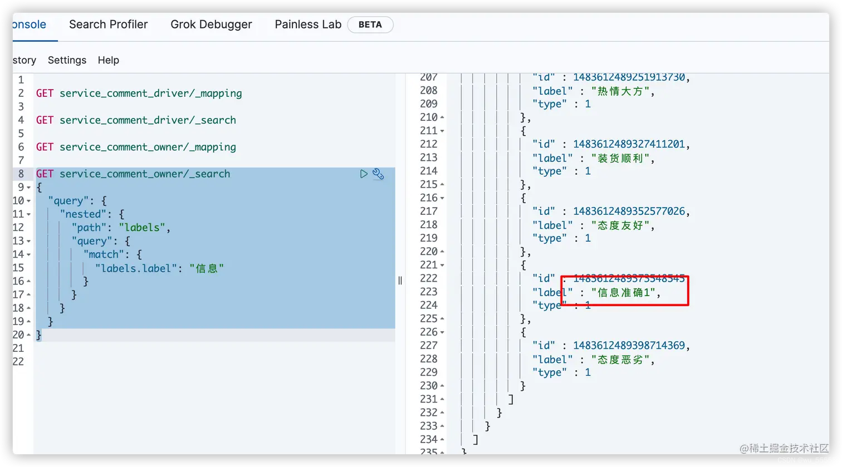Collapse the response object on line 221
This screenshot has height=467, width=842.
[x=442, y=265]
